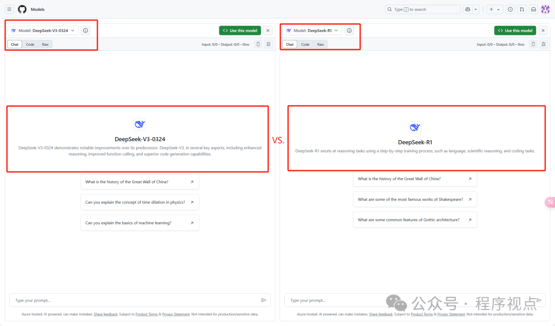Click the DeepSeek-R1 whale logo
555x326 pixels.
[x=415, y=127]
